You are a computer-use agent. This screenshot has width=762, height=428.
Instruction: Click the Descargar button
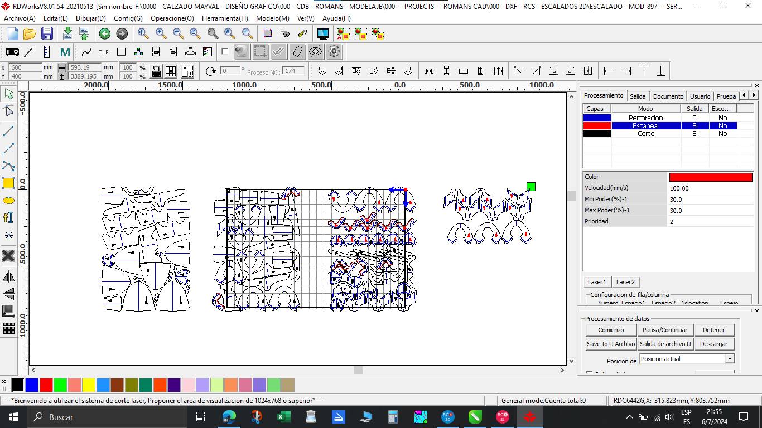tap(713, 344)
